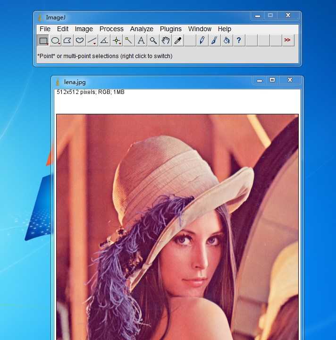Screen dimensions: 336x340
Task: Select the Pencil tool
Action: click(202, 40)
